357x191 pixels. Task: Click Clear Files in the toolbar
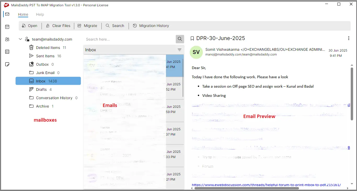pos(58,26)
